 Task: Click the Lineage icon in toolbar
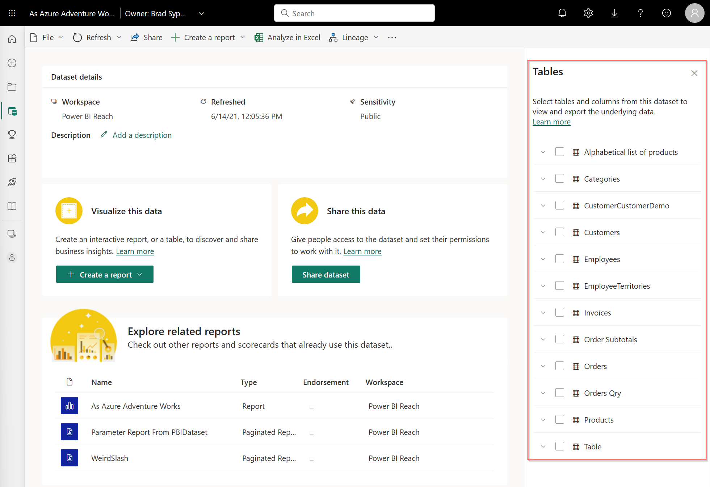coord(333,37)
